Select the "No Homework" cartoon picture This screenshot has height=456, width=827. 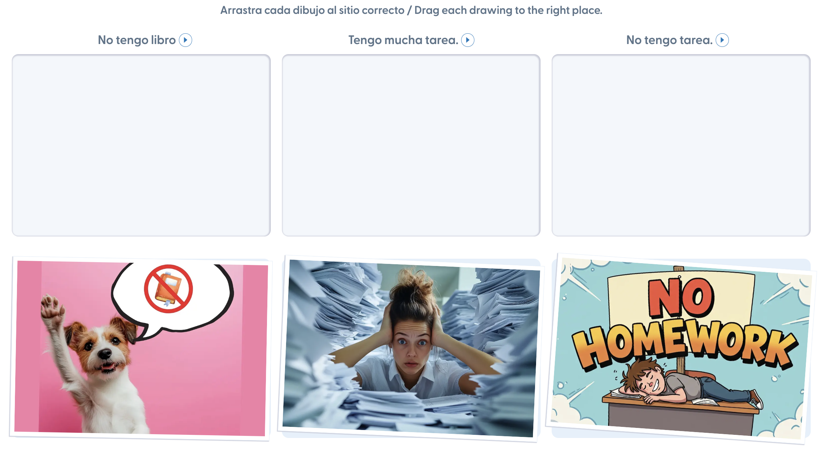(x=681, y=349)
